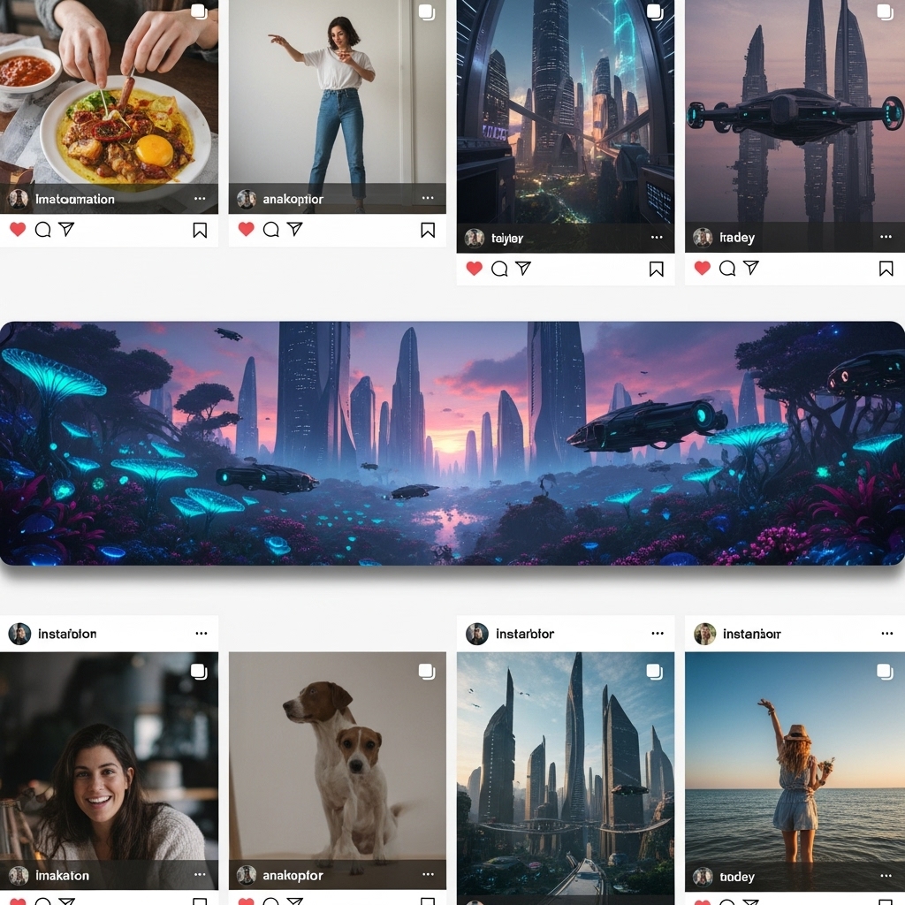The width and height of the screenshot is (905, 905).
Task: Comment on the spaceship post
Action: click(x=727, y=268)
